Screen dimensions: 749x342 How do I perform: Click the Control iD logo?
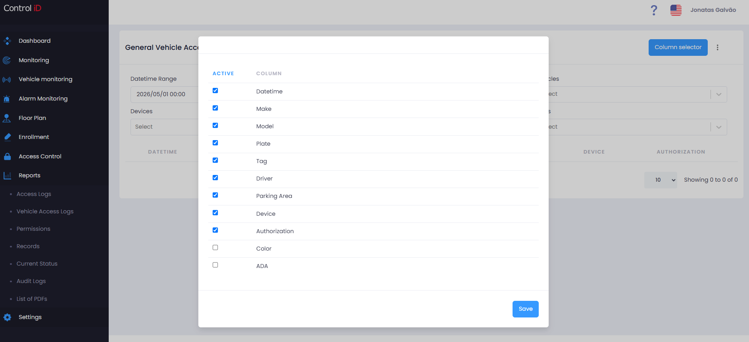[x=23, y=8]
